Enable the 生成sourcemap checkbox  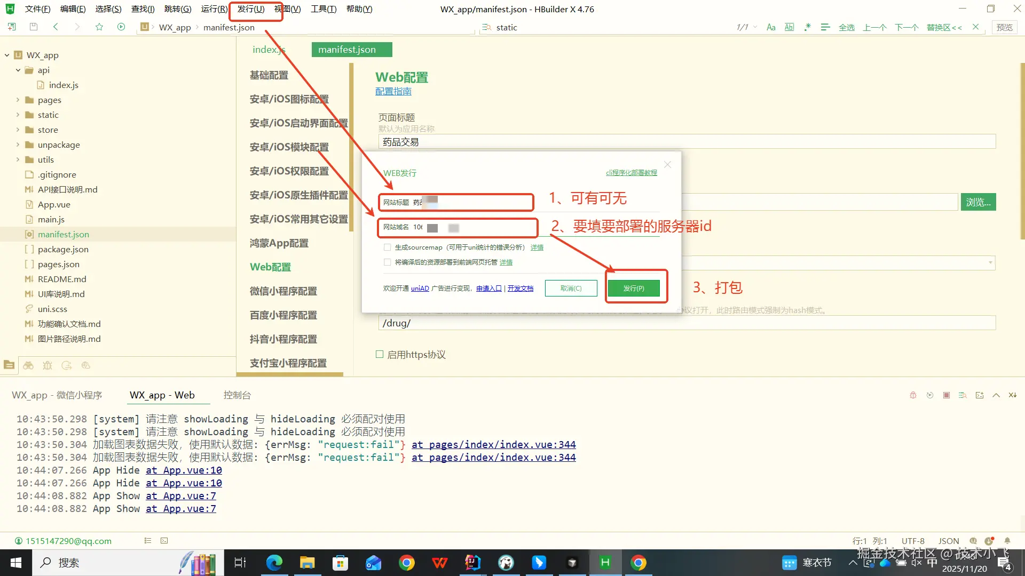tap(388, 247)
